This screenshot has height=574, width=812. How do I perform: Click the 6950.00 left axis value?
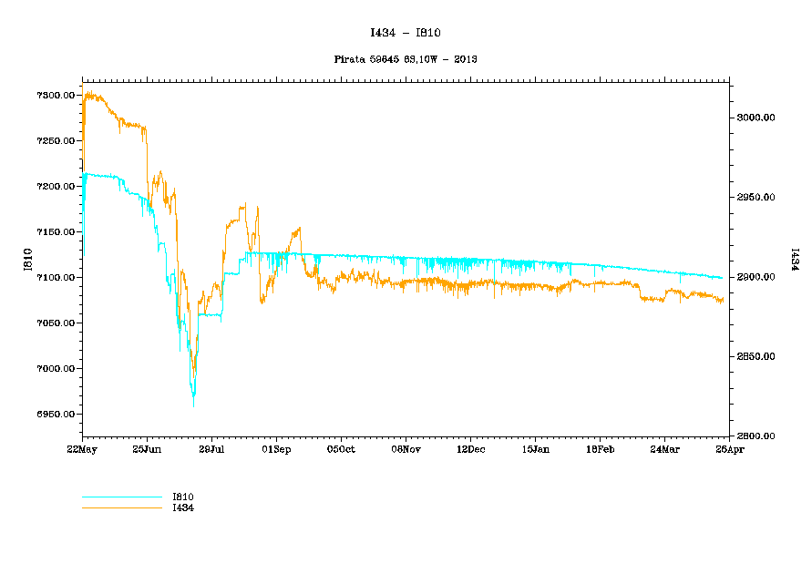pos(55,415)
